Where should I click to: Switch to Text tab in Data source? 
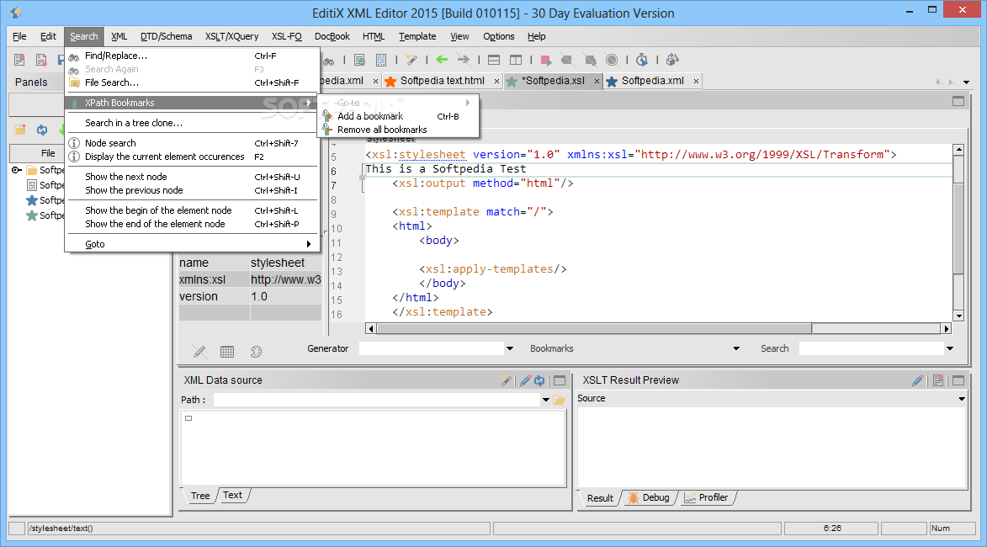coord(232,496)
